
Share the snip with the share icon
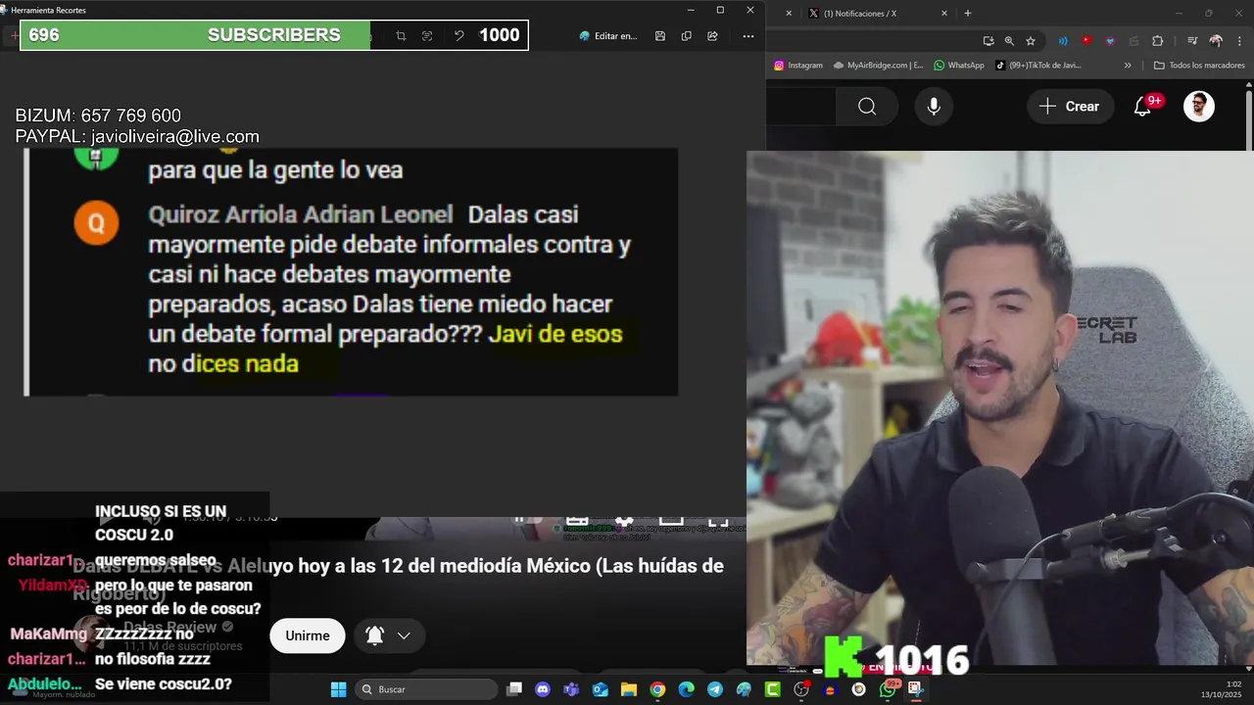click(x=712, y=36)
